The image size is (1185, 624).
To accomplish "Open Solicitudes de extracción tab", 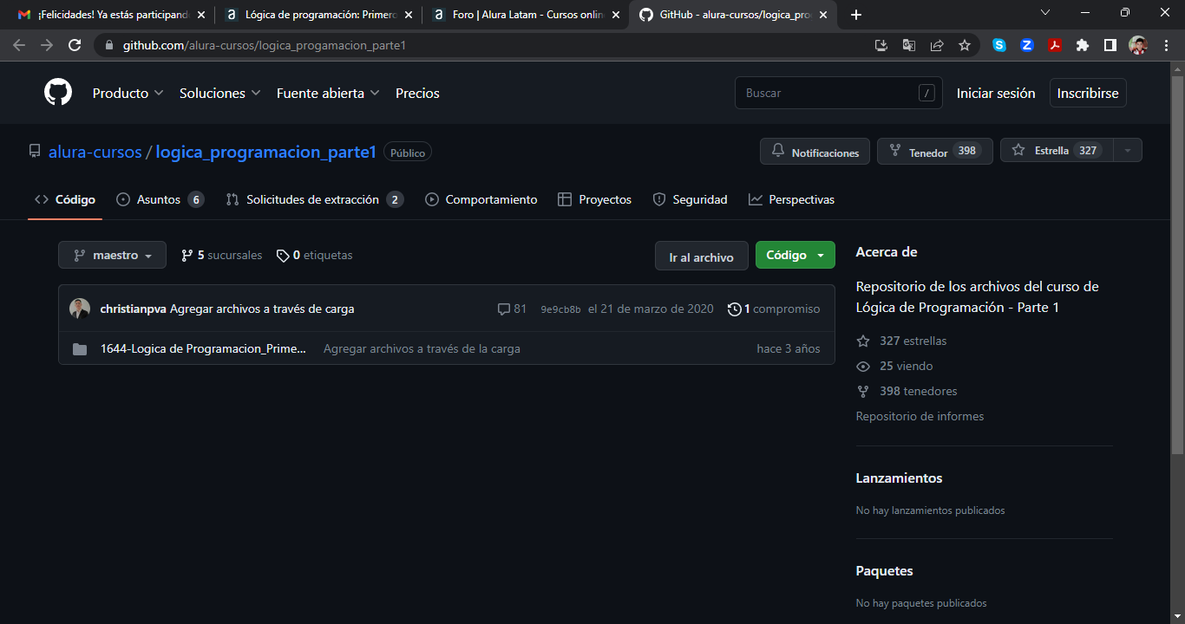I will pyautogui.click(x=315, y=199).
